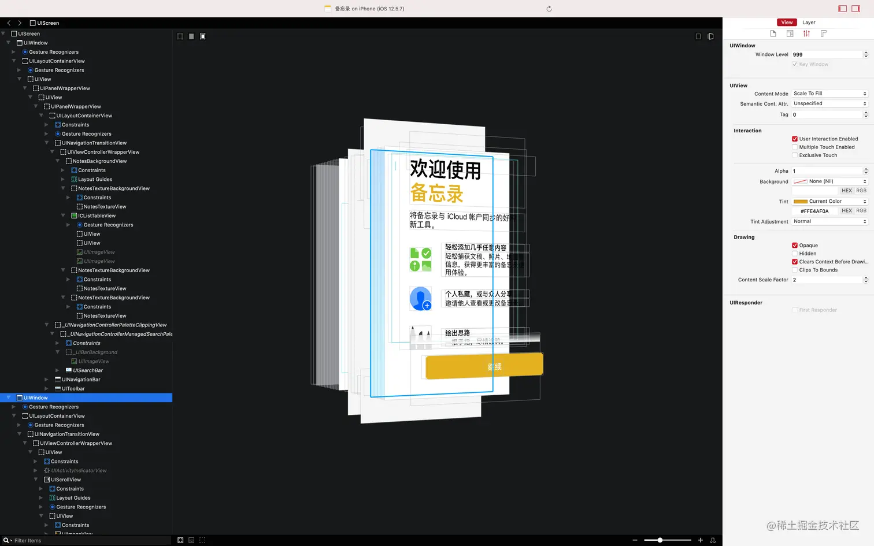The image size is (874, 546).
Task: Select HEX format for Tint color
Action: [847, 211]
